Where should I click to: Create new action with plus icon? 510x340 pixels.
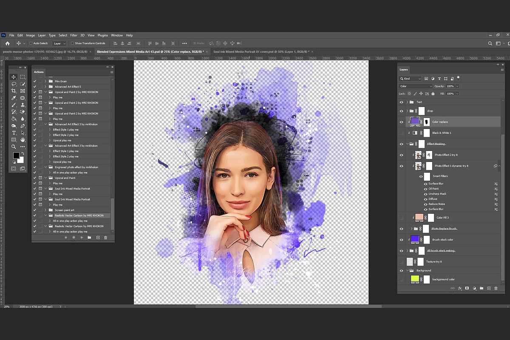click(98, 238)
